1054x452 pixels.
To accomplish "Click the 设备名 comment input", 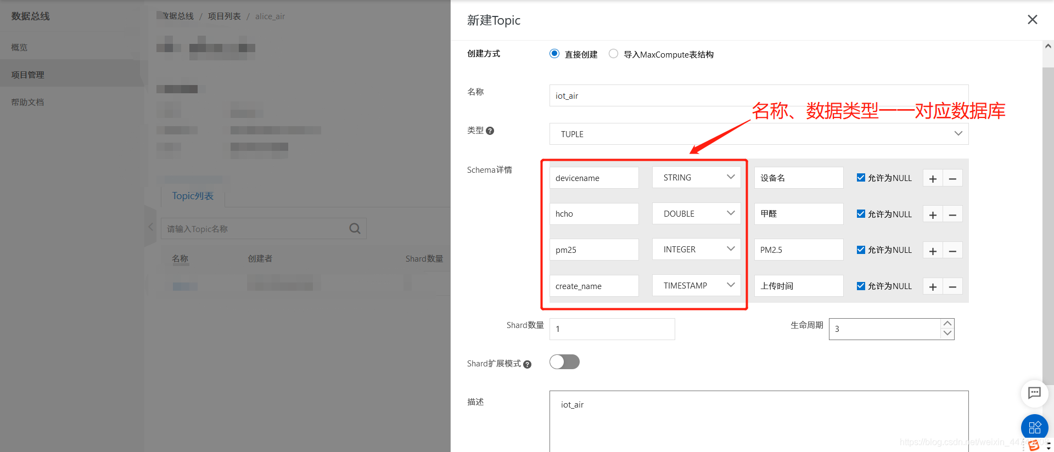I will (799, 178).
